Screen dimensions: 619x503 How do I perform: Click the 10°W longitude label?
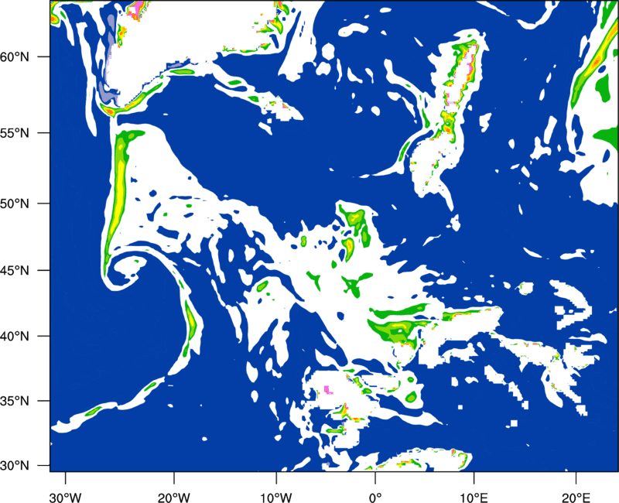tap(276, 498)
